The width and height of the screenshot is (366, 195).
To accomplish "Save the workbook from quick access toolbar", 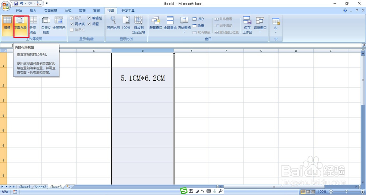I will click(x=16, y=3).
